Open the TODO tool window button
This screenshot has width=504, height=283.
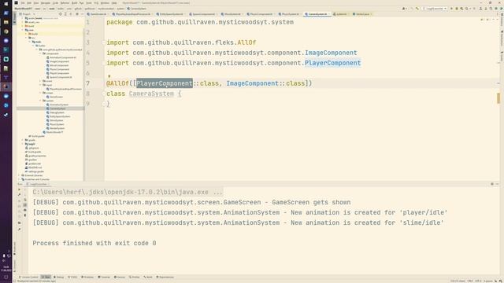(x=72, y=277)
